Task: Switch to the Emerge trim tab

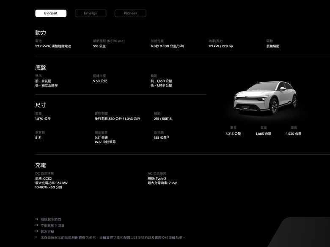Action: pyautogui.click(x=91, y=13)
